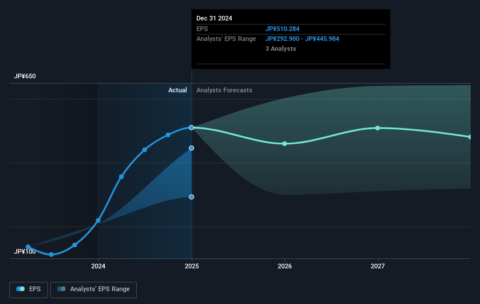This screenshot has height=304, width=480.
Task: Select the upper analyst range point JP¥445.984
Action: point(191,148)
